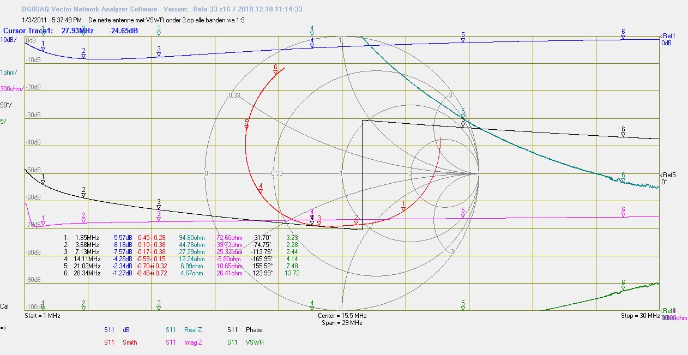
Task: Click the -5.57dB value in the table
Action: click(x=123, y=238)
